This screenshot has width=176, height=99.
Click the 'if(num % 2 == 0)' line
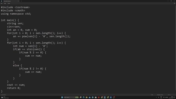pos(32,53)
